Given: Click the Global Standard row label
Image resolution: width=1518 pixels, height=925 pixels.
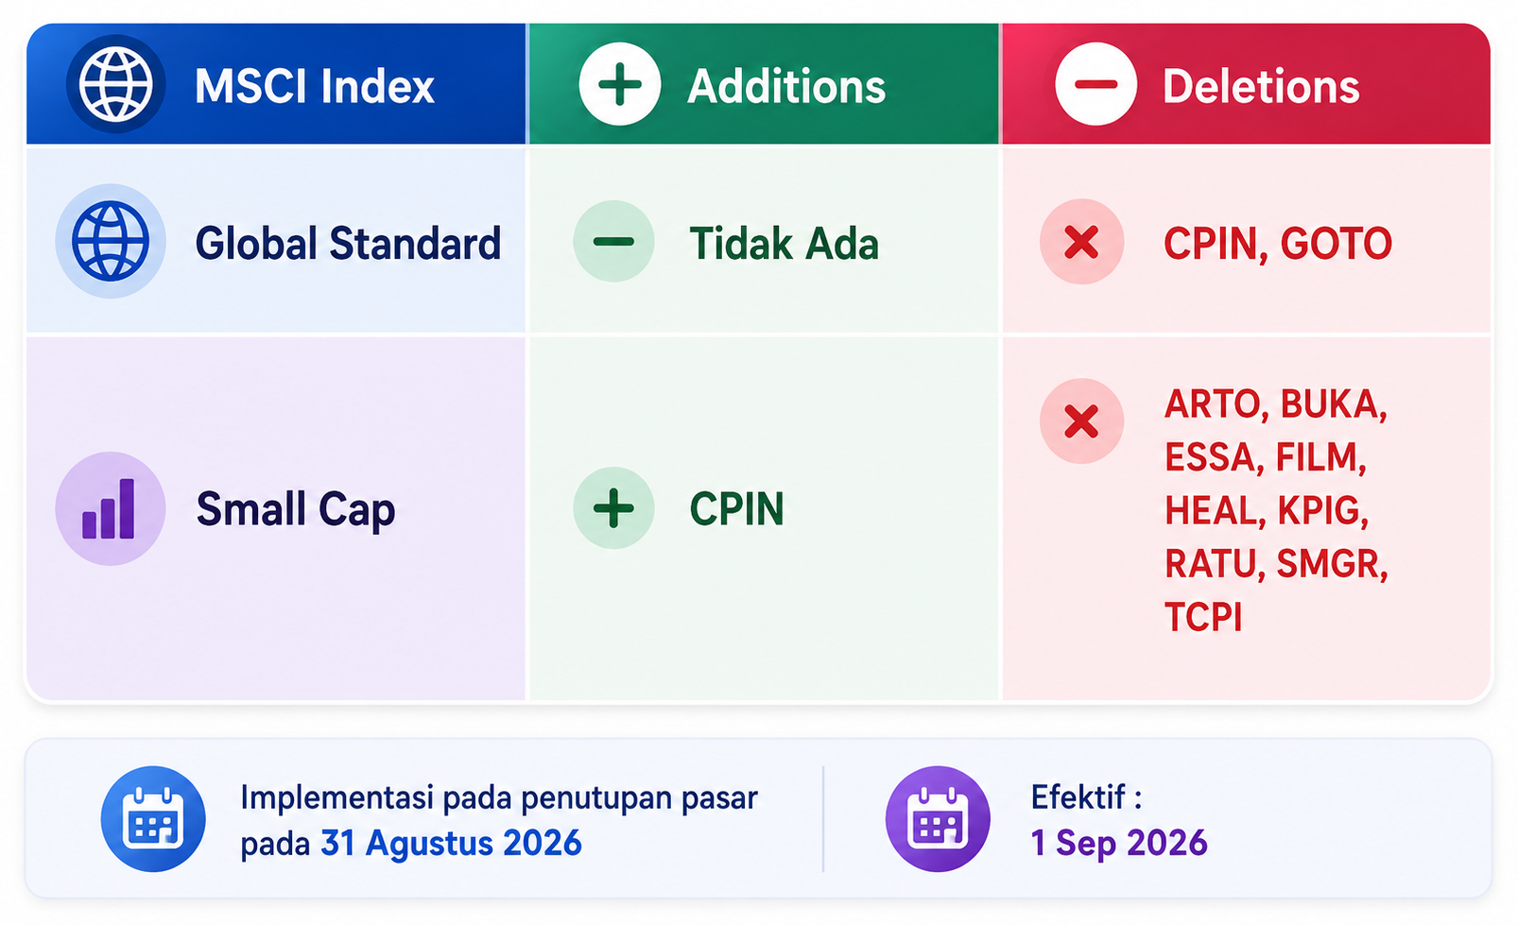Looking at the screenshot, I should [x=348, y=243].
